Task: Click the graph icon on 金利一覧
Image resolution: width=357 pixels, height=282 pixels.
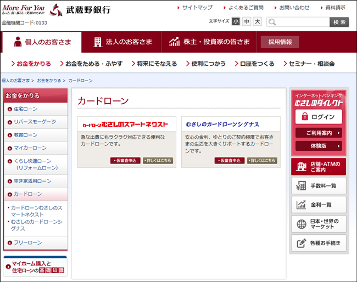Action: tap(301, 205)
